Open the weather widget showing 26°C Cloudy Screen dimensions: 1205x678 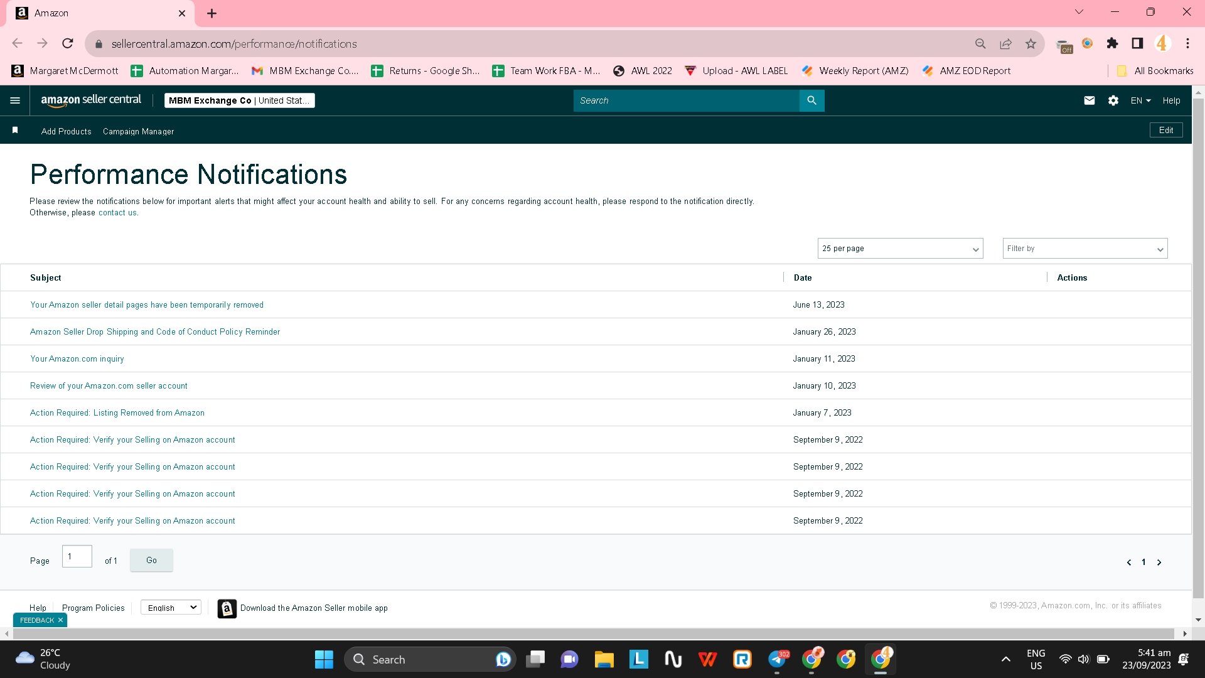pos(43,659)
